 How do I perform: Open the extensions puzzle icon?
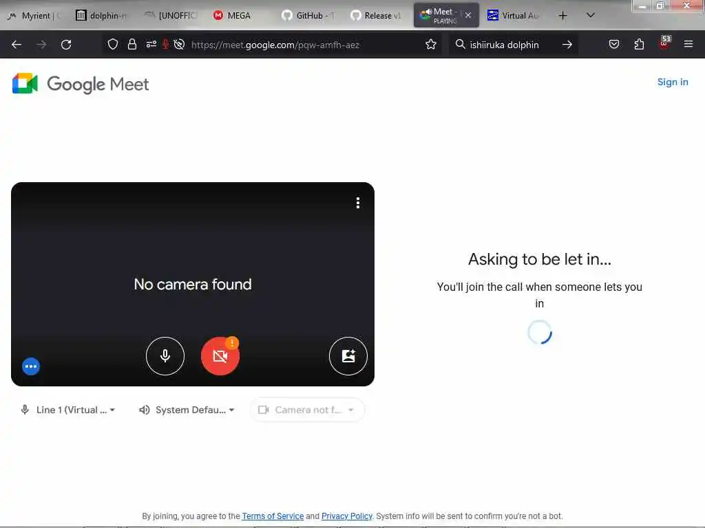[x=639, y=44]
